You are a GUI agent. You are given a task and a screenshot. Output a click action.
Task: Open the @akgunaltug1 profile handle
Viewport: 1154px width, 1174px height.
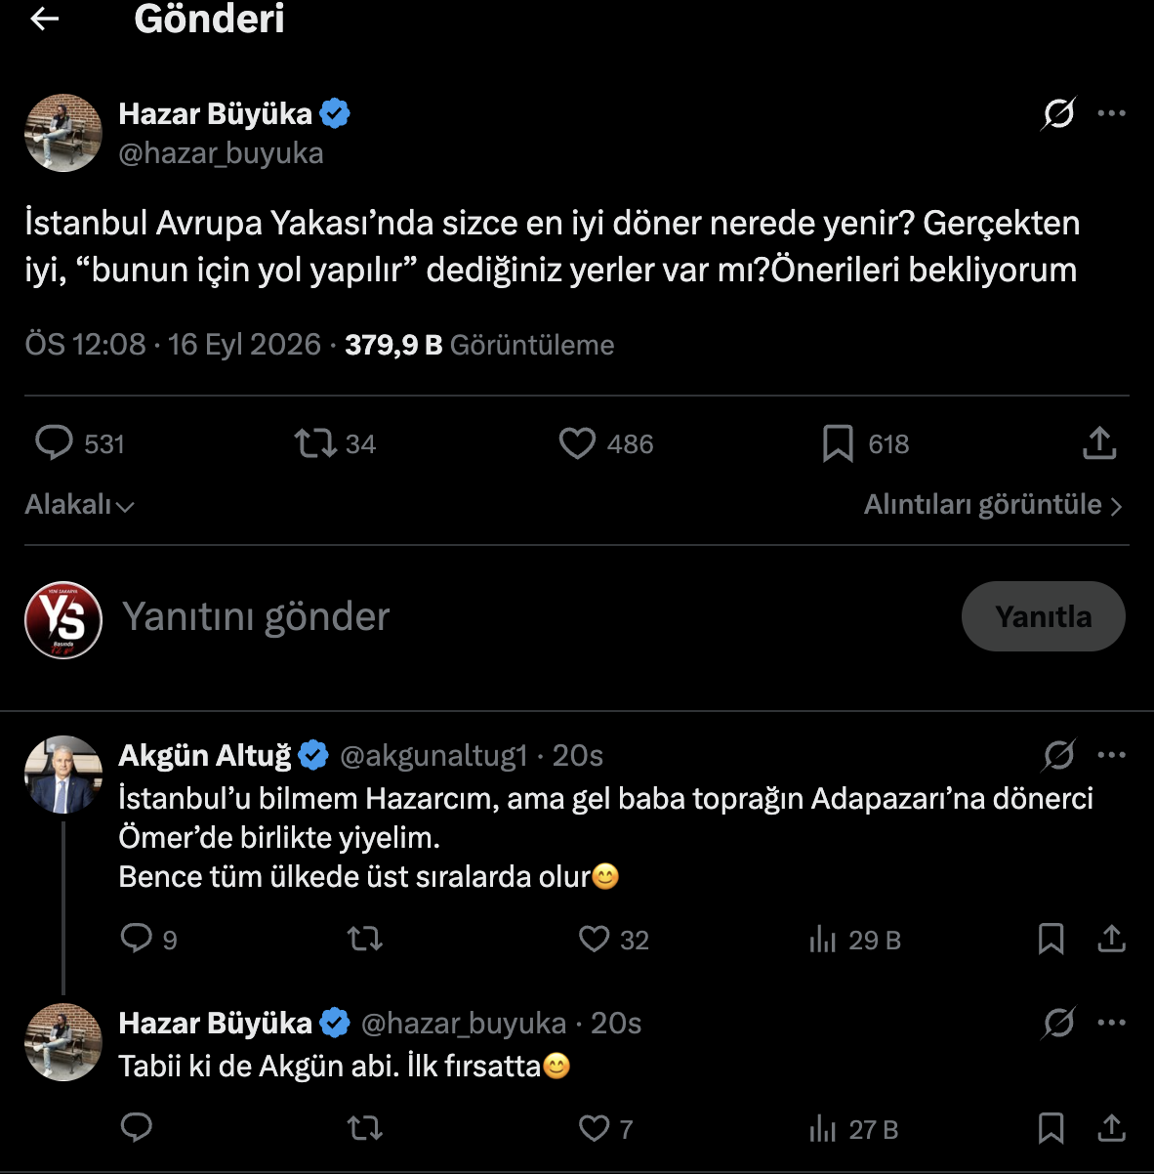pos(433,755)
